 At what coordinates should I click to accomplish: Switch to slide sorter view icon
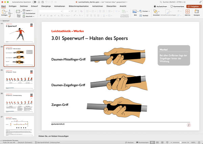(x=157, y=142)
